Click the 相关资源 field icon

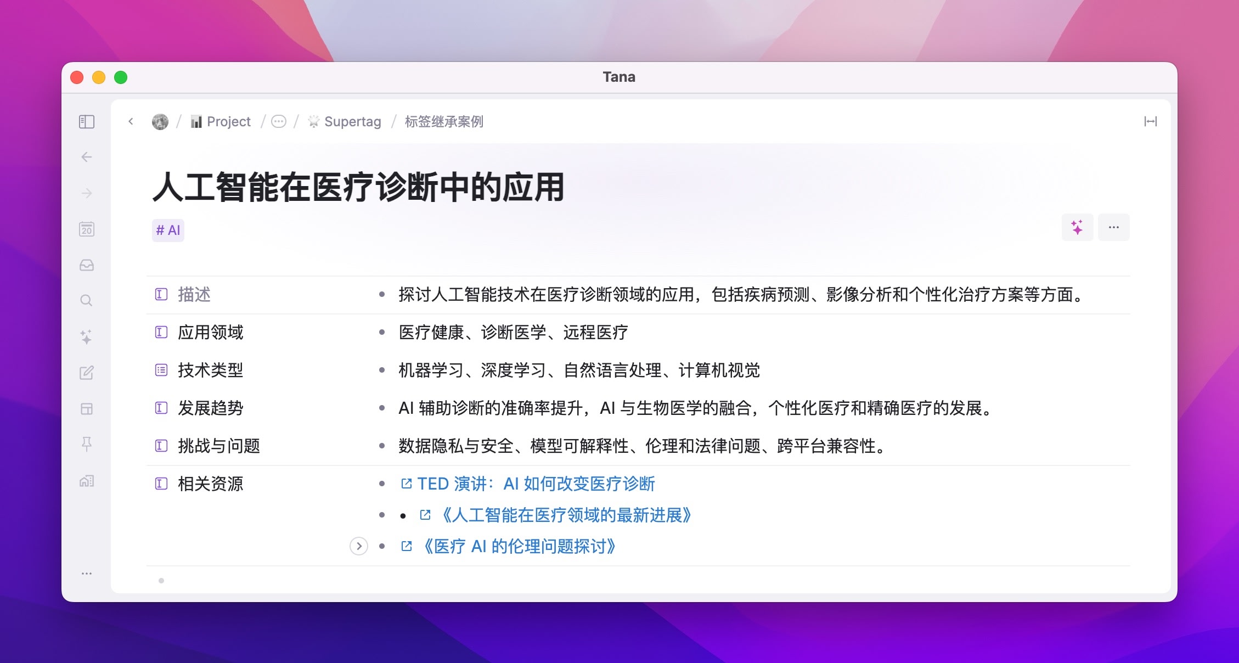click(x=161, y=484)
